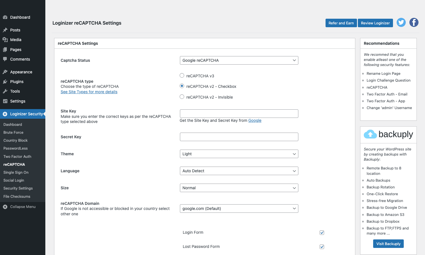This screenshot has width=425, height=255.
Task: Toggle the Login Form checkbox
Action: click(x=322, y=233)
